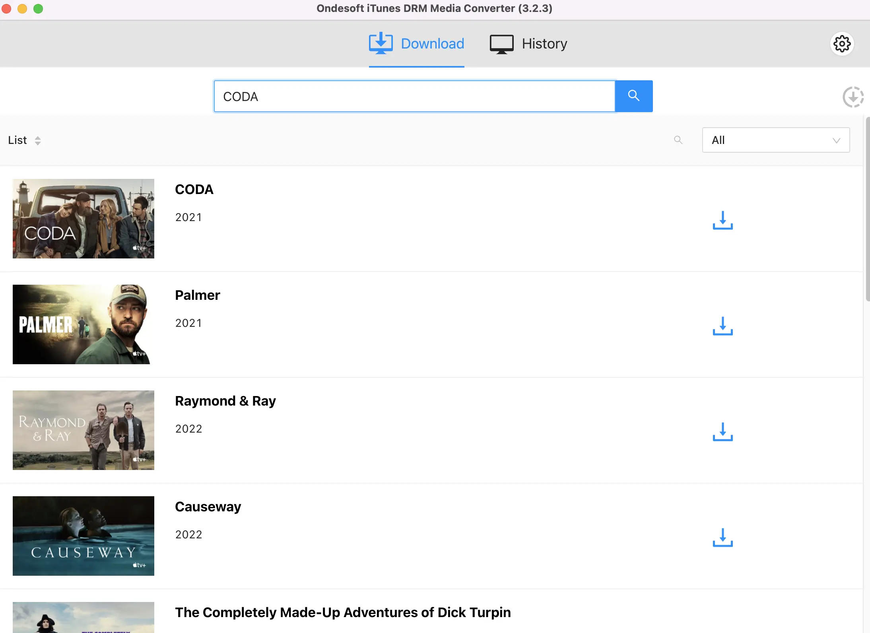Switch to the Download tab
This screenshot has height=633, width=870.
coord(417,43)
